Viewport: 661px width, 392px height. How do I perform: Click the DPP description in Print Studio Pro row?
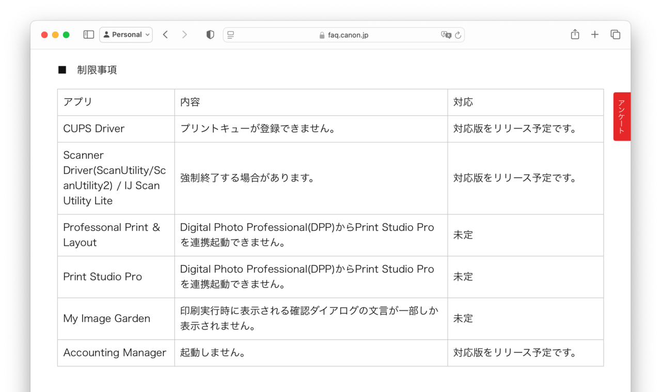coord(307,277)
